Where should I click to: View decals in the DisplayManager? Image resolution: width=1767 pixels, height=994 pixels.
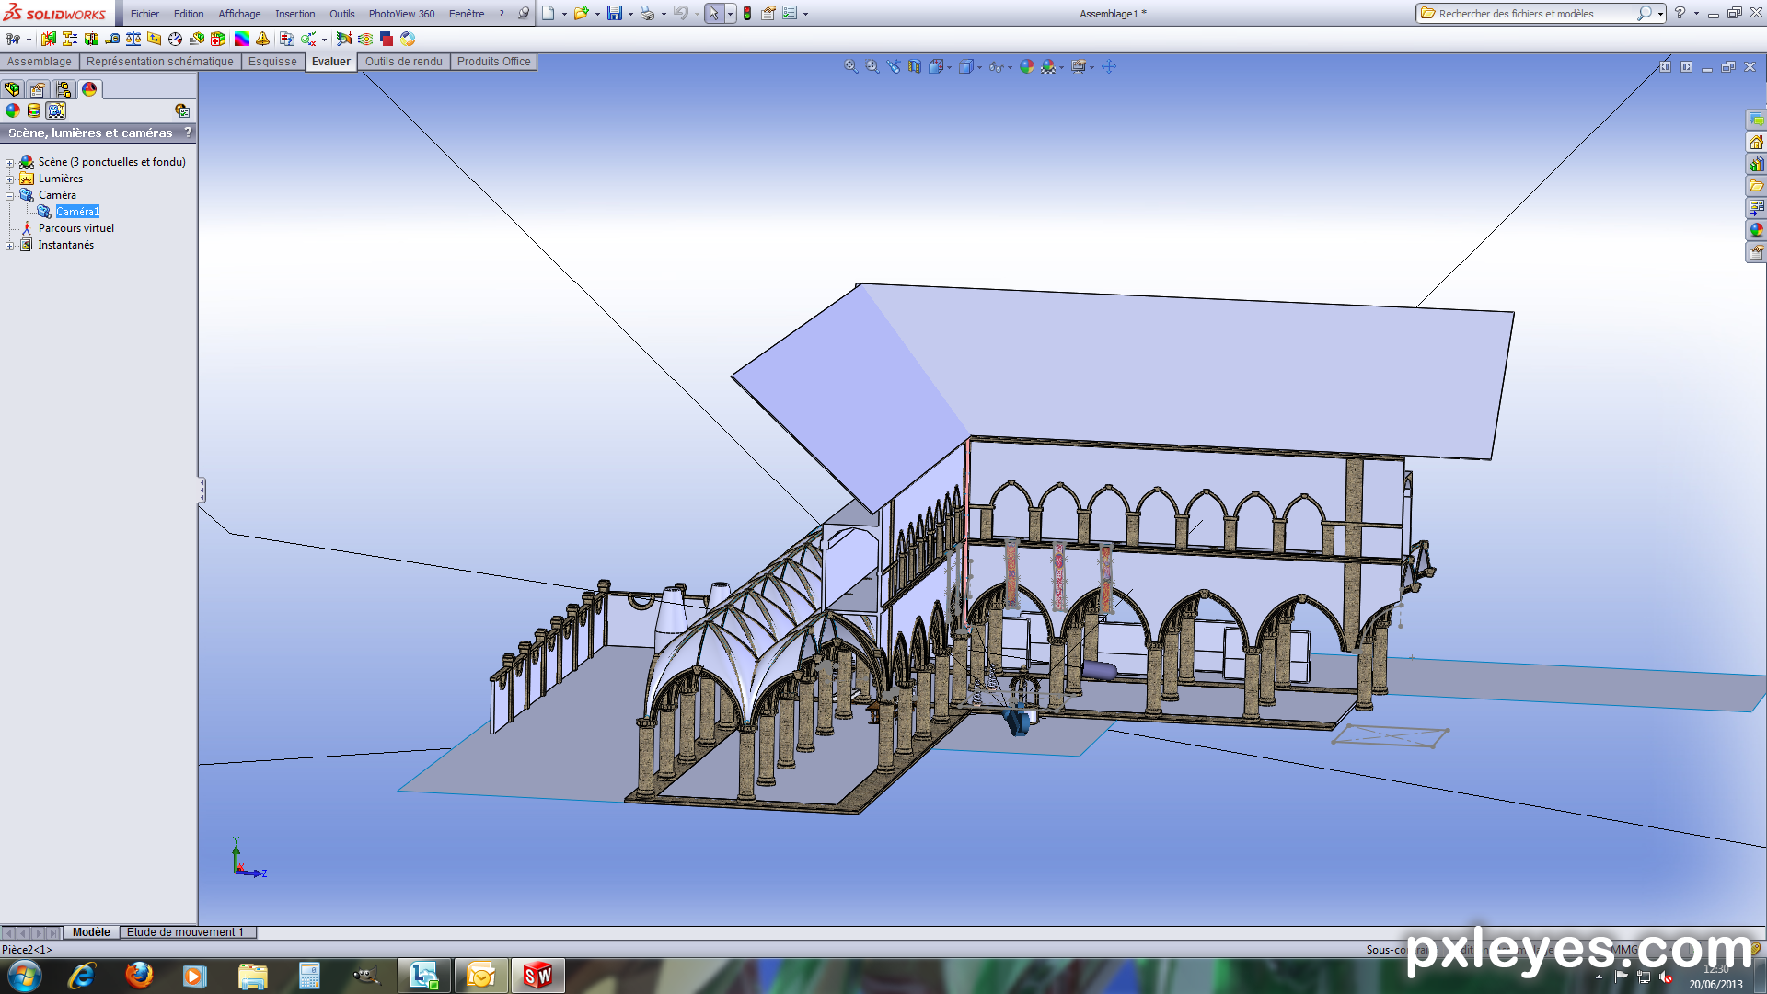coord(34,110)
